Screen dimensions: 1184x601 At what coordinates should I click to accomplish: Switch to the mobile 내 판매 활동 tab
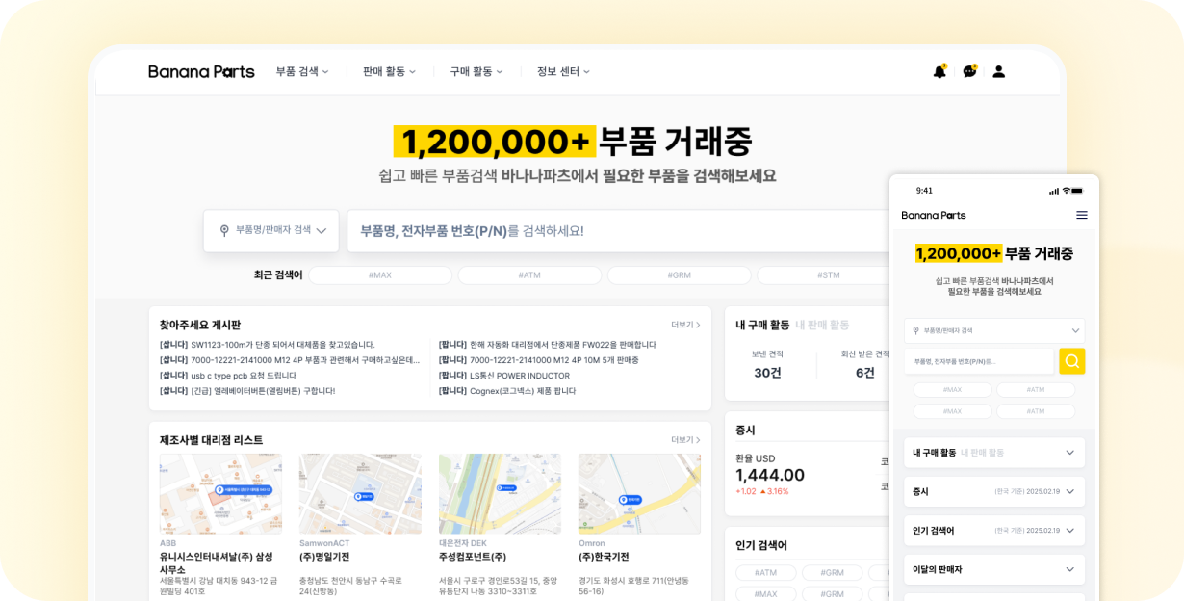(x=982, y=453)
